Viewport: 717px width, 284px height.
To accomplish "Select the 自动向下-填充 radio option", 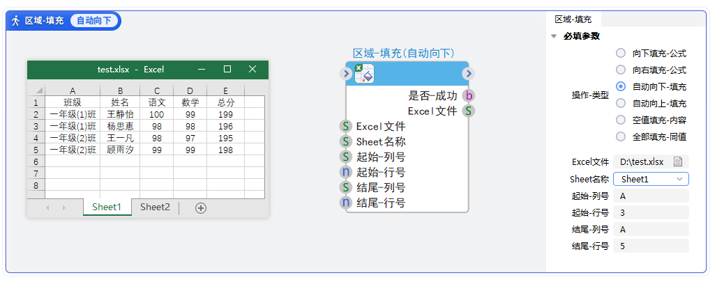I will click(621, 86).
